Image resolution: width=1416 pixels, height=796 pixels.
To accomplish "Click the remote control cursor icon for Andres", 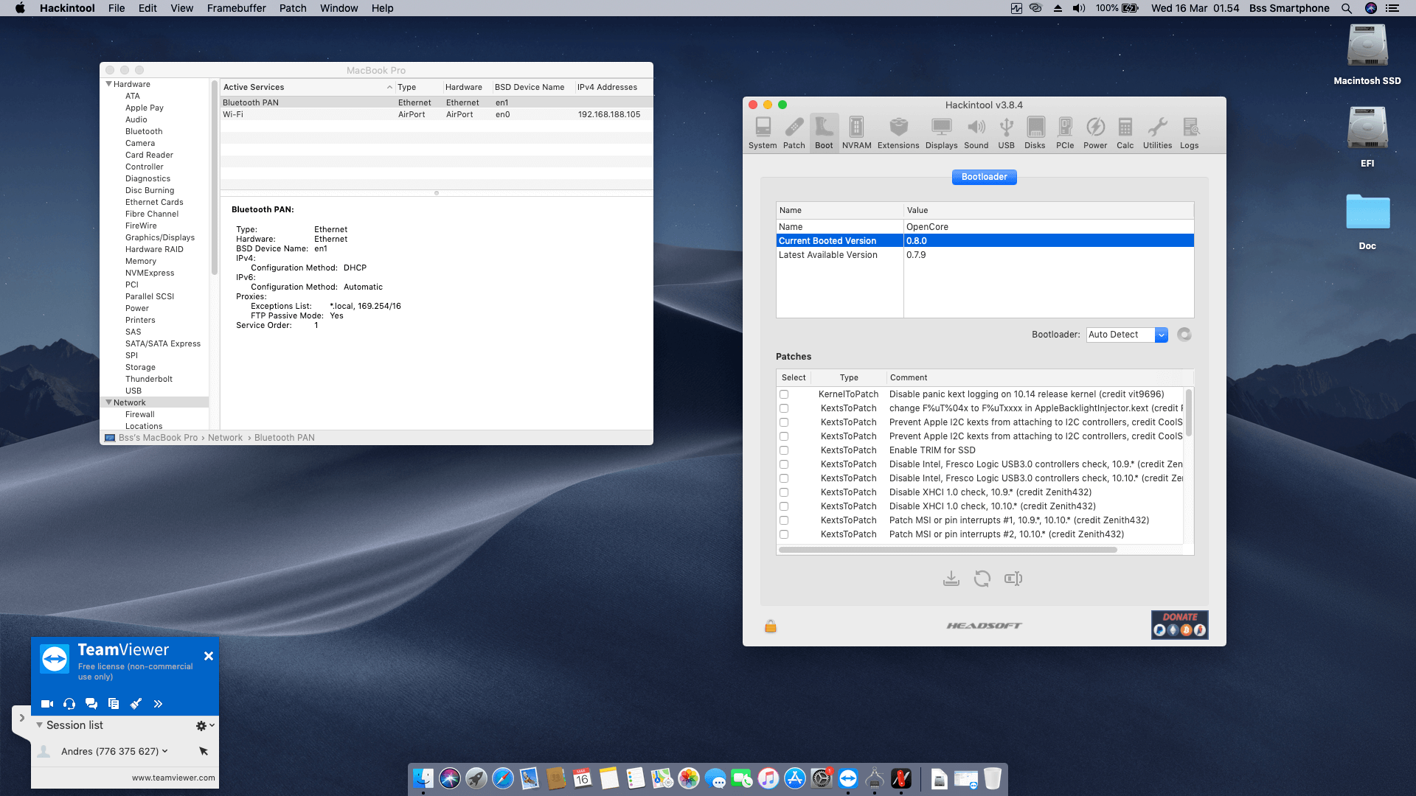I will (x=204, y=751).
